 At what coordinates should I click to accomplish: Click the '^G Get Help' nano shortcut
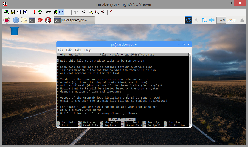(x=66, y=122)
